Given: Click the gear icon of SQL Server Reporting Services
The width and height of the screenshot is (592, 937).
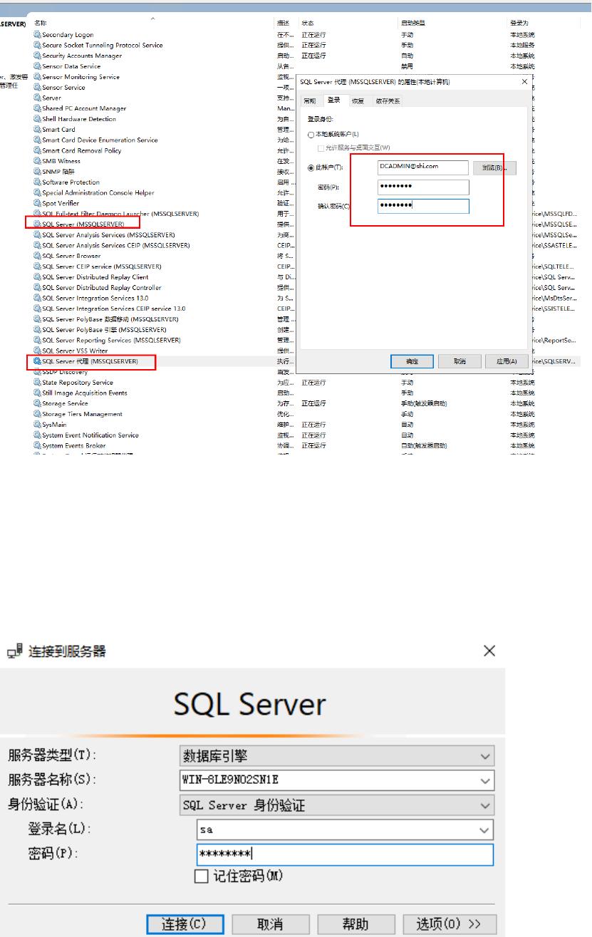Looking at the screenshot, I should [x=37, y=341].
